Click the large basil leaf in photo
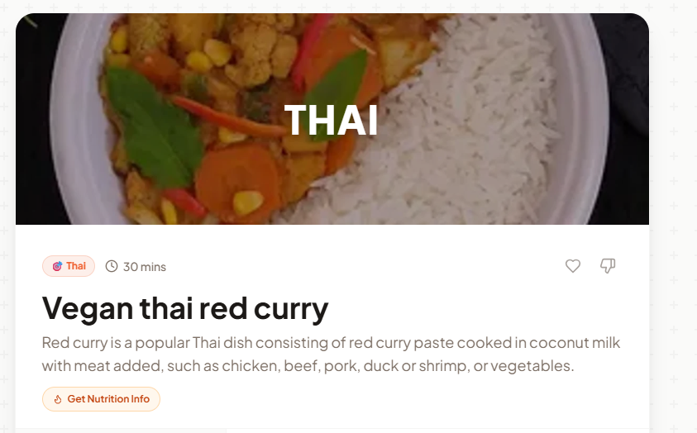Image resolution: width=697 pixels, height=433 pixels. click(x=153, y=126)
